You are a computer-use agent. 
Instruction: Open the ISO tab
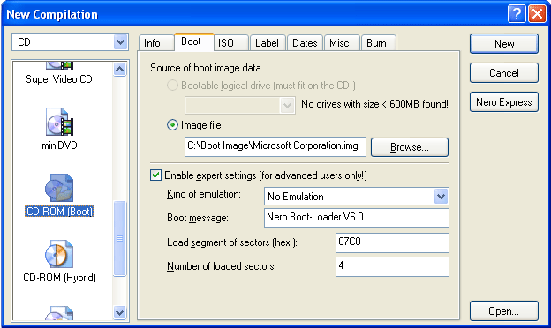click(230, 43)
